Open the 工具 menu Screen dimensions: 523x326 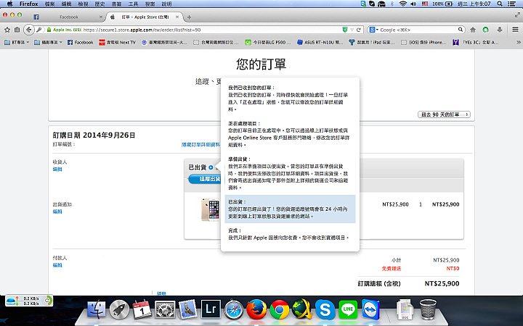point(133,4)
